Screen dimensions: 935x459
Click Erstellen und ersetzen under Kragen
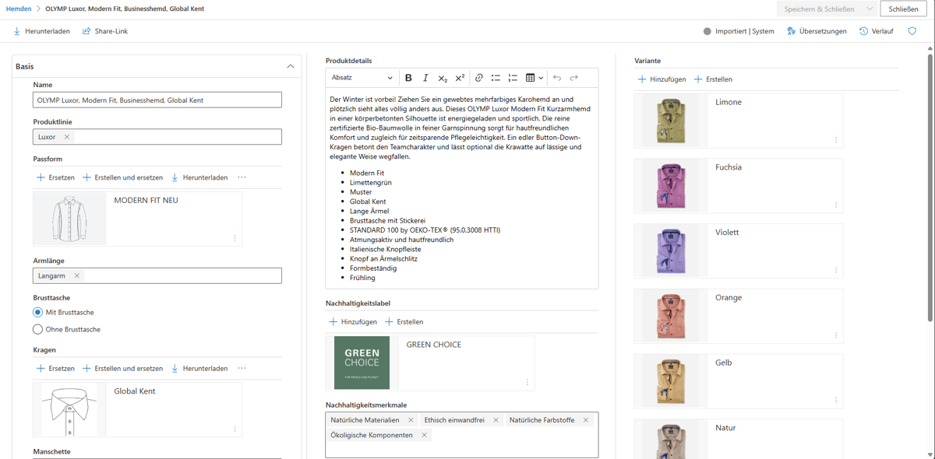click(122, 368)
